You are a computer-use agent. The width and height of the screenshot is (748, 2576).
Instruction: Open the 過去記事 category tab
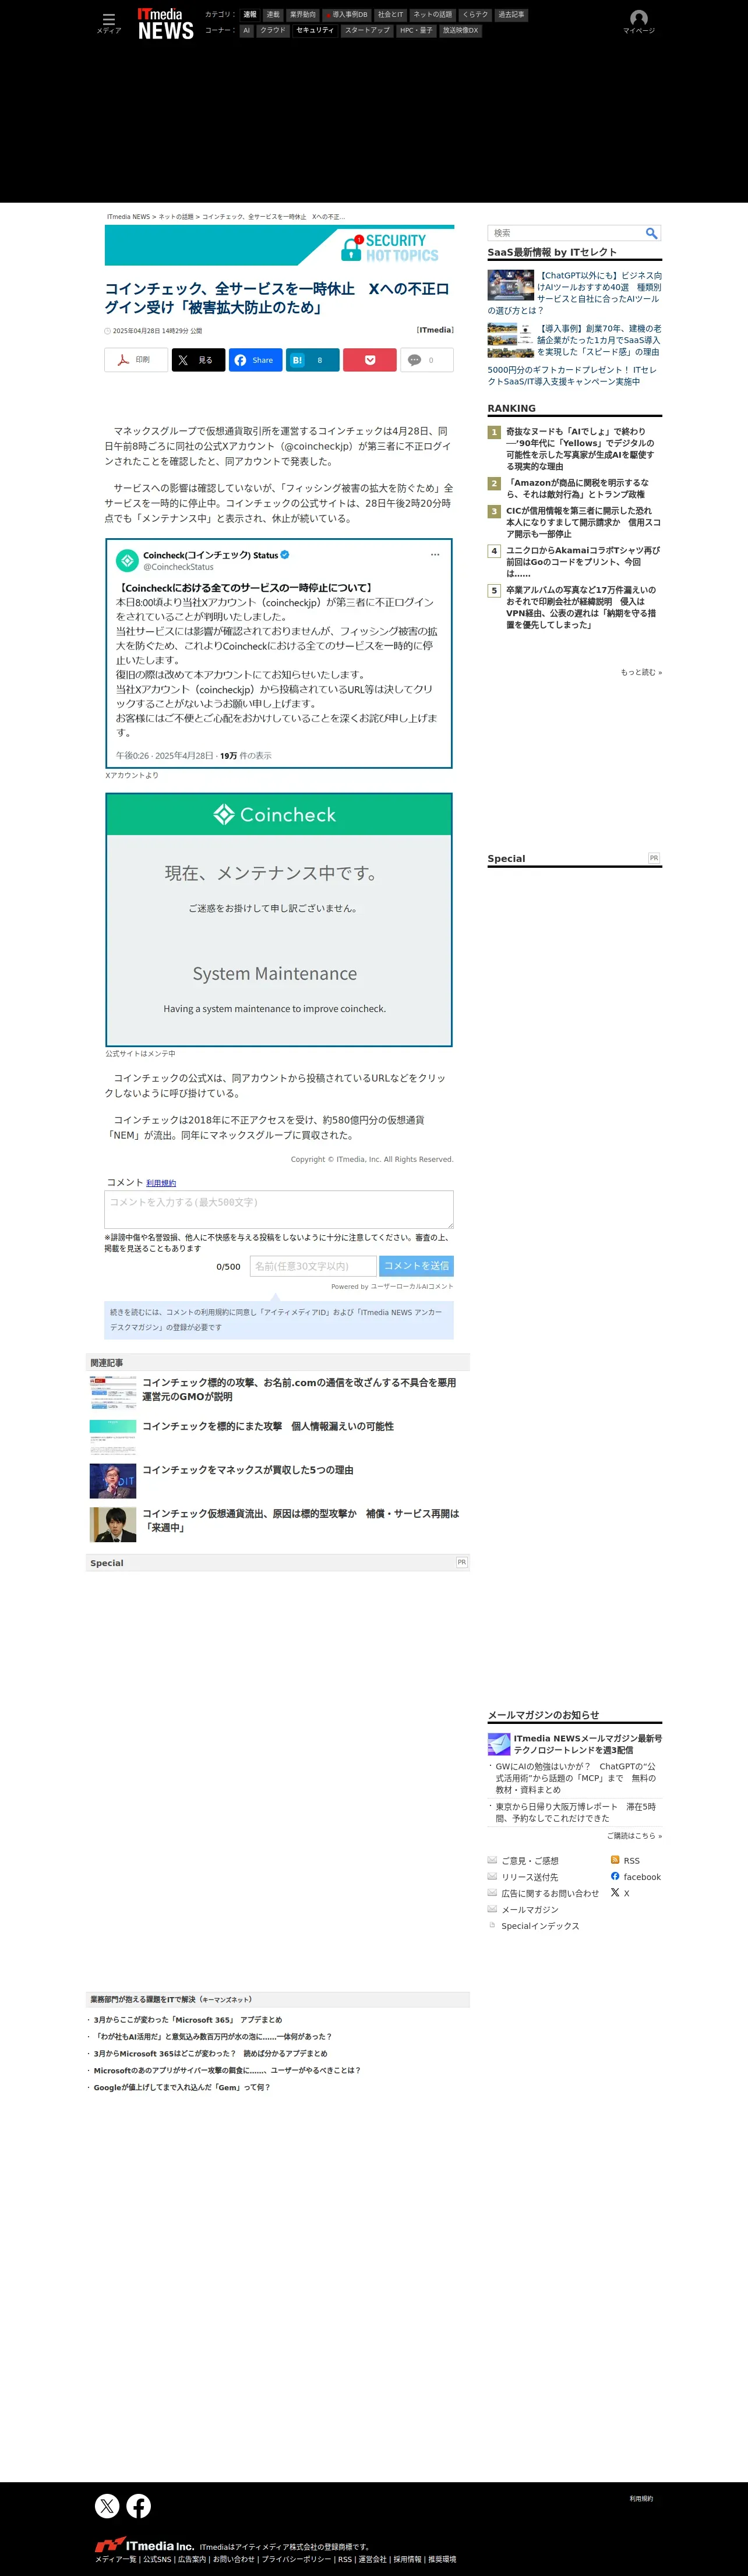[511, 15]
